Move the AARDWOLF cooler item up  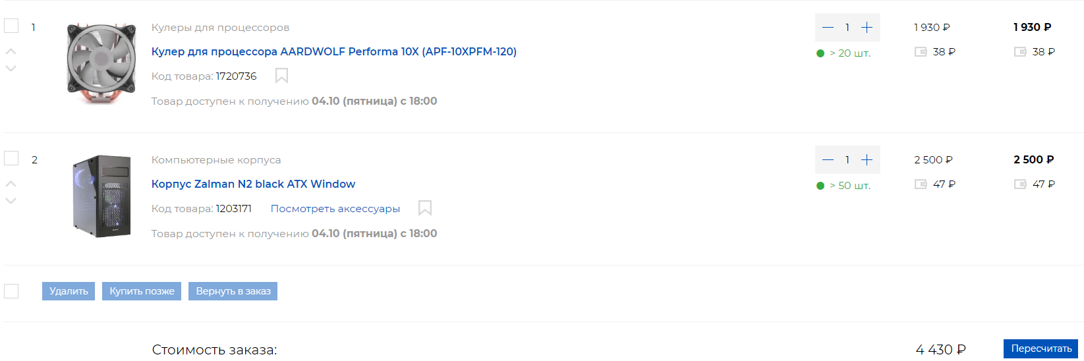(x=11, y=51)
